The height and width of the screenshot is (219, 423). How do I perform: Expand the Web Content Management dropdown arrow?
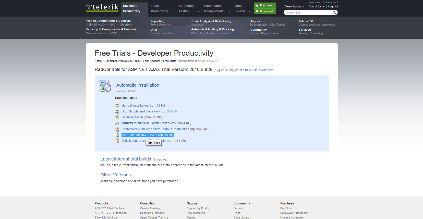coord(229,11)
